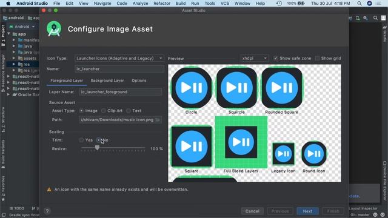
Task: Set Trim to Yes
Action: point(81,140)
